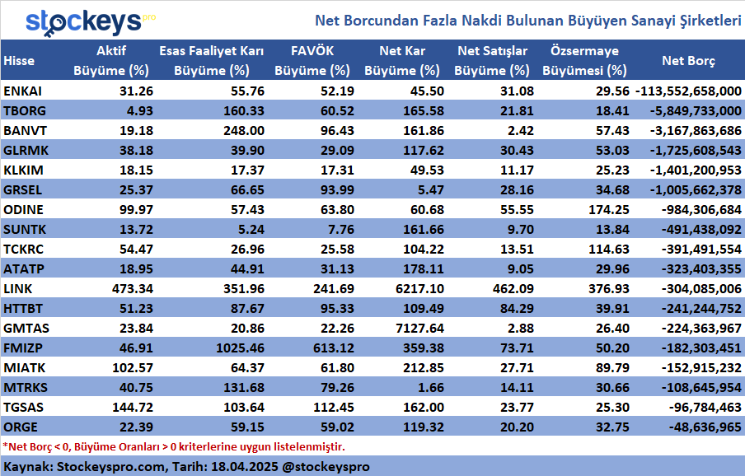The image size is (745, 476).
Task: Select the ODINE ticker cell
Action: [23, 210]
